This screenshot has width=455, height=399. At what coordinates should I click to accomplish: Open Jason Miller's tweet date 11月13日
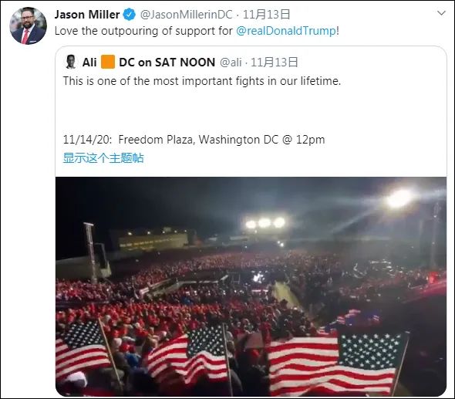pyautogui.click(x=266, y=15)
